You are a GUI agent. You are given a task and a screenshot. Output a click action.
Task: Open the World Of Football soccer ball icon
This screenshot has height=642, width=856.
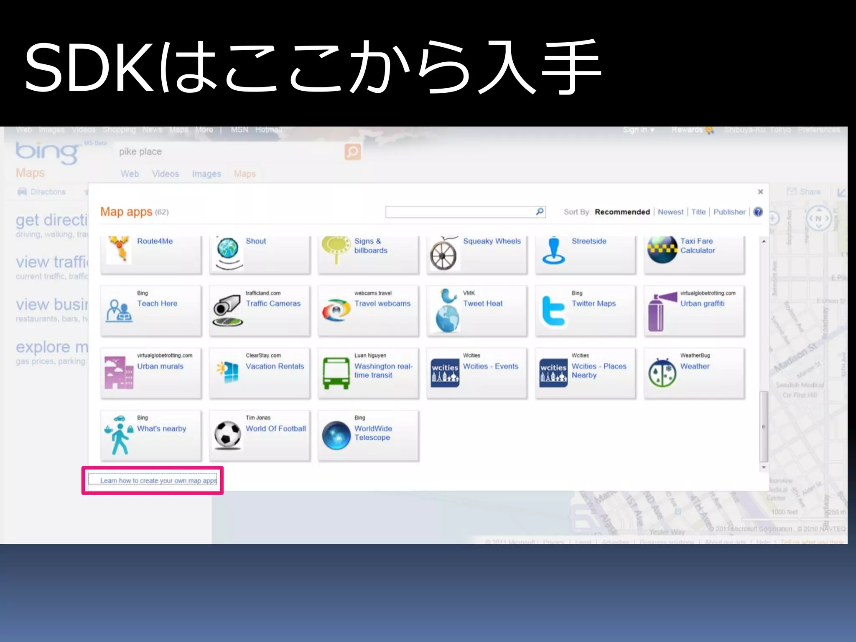pos(228,435)
